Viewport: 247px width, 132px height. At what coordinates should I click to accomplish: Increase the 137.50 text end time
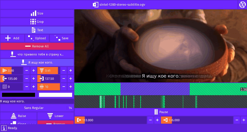(x=70, y=79)
